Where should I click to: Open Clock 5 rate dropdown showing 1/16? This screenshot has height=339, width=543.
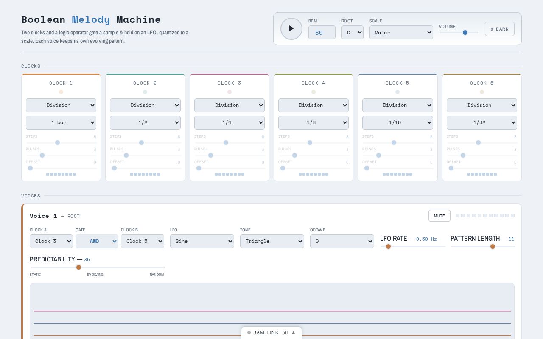[397, 122]
